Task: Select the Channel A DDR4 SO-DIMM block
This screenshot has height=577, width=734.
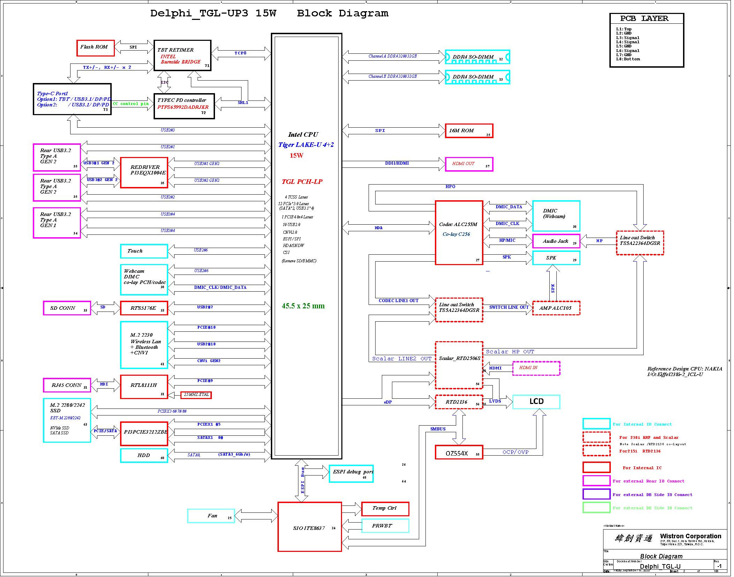Action: coord(477,57)
